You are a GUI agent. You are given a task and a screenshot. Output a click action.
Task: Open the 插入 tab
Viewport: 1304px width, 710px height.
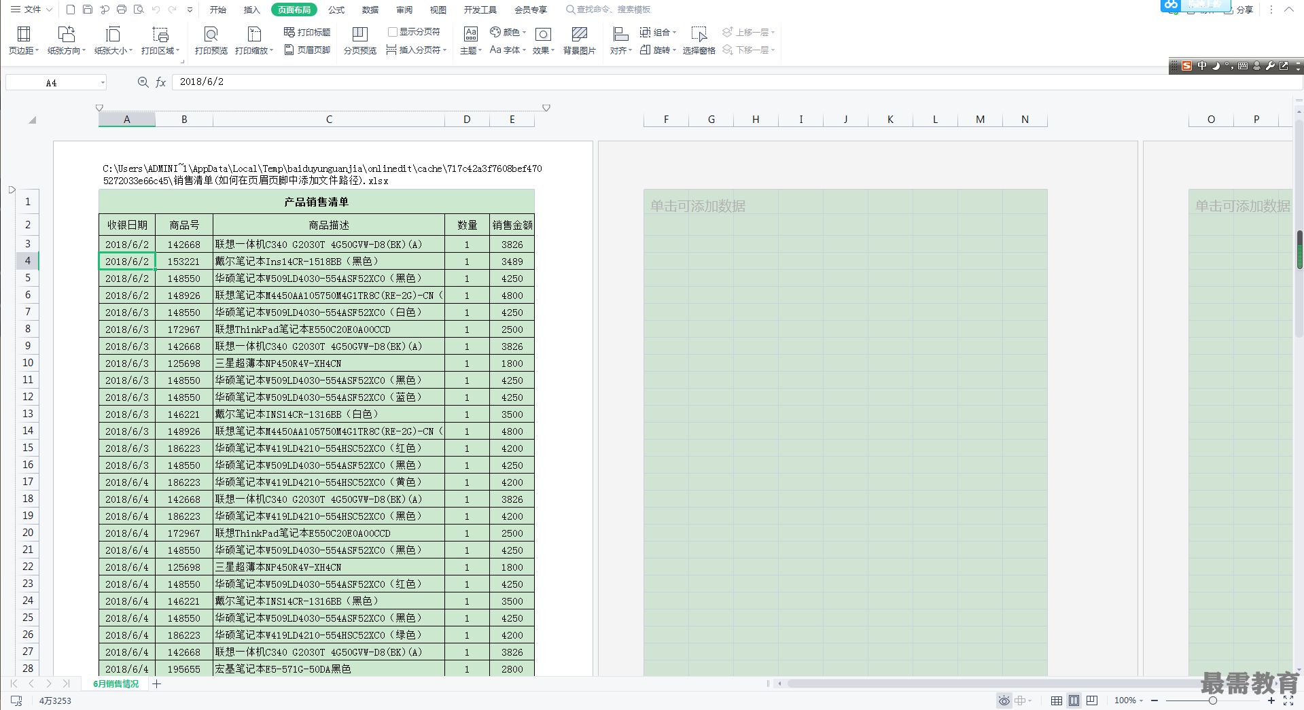point(251,10)
